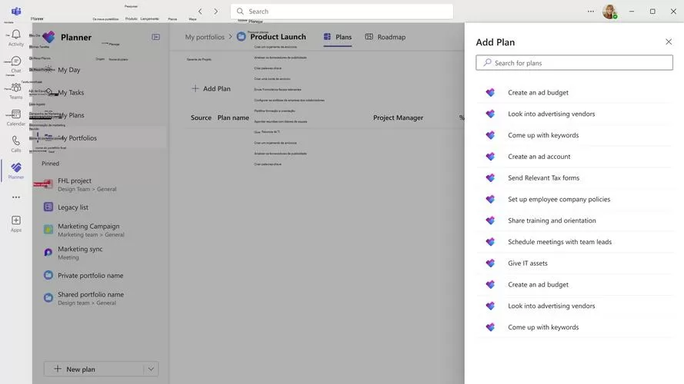Click the Search for plans field
This screenshot has height=384, width=684.
pyautogui.click(x=574, y=63)
